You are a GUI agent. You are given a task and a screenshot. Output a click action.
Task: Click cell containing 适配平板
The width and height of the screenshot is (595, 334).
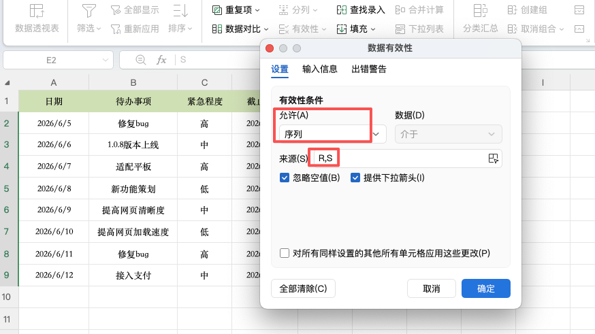pos(133,167)
